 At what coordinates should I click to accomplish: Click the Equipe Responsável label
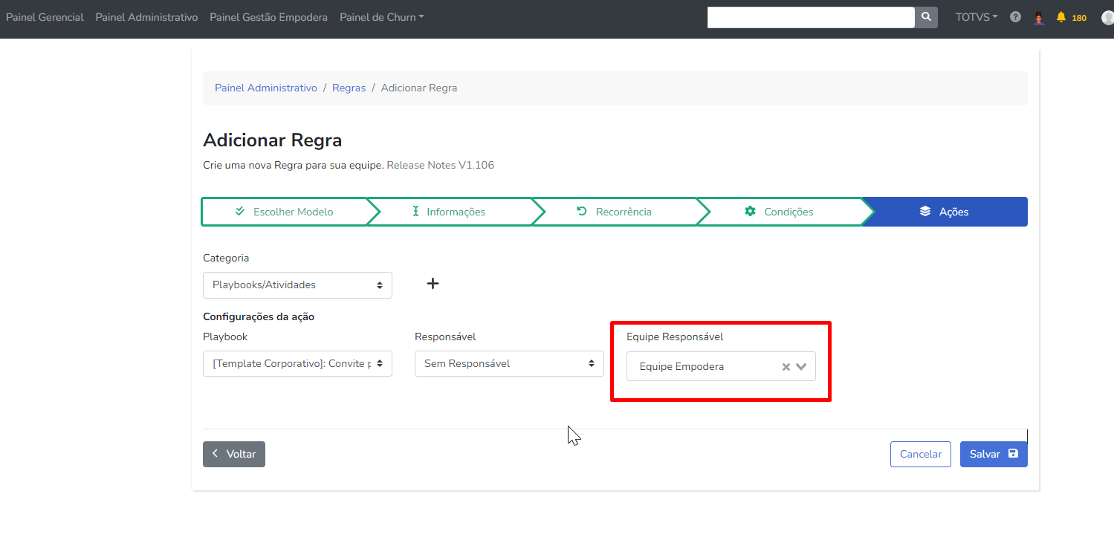tap(675, 337)
